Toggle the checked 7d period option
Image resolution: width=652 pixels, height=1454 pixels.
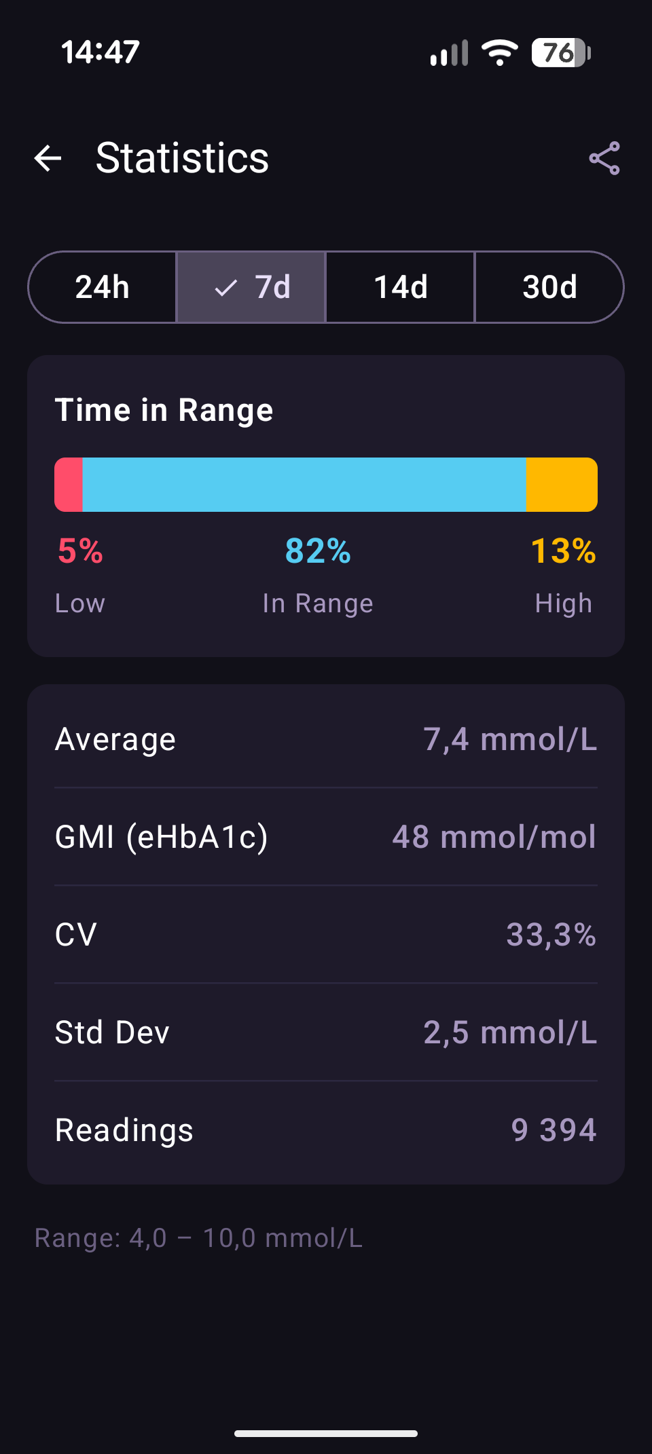(251, 287)
